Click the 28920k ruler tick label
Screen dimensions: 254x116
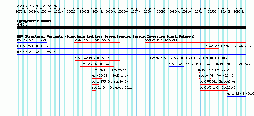200,12
